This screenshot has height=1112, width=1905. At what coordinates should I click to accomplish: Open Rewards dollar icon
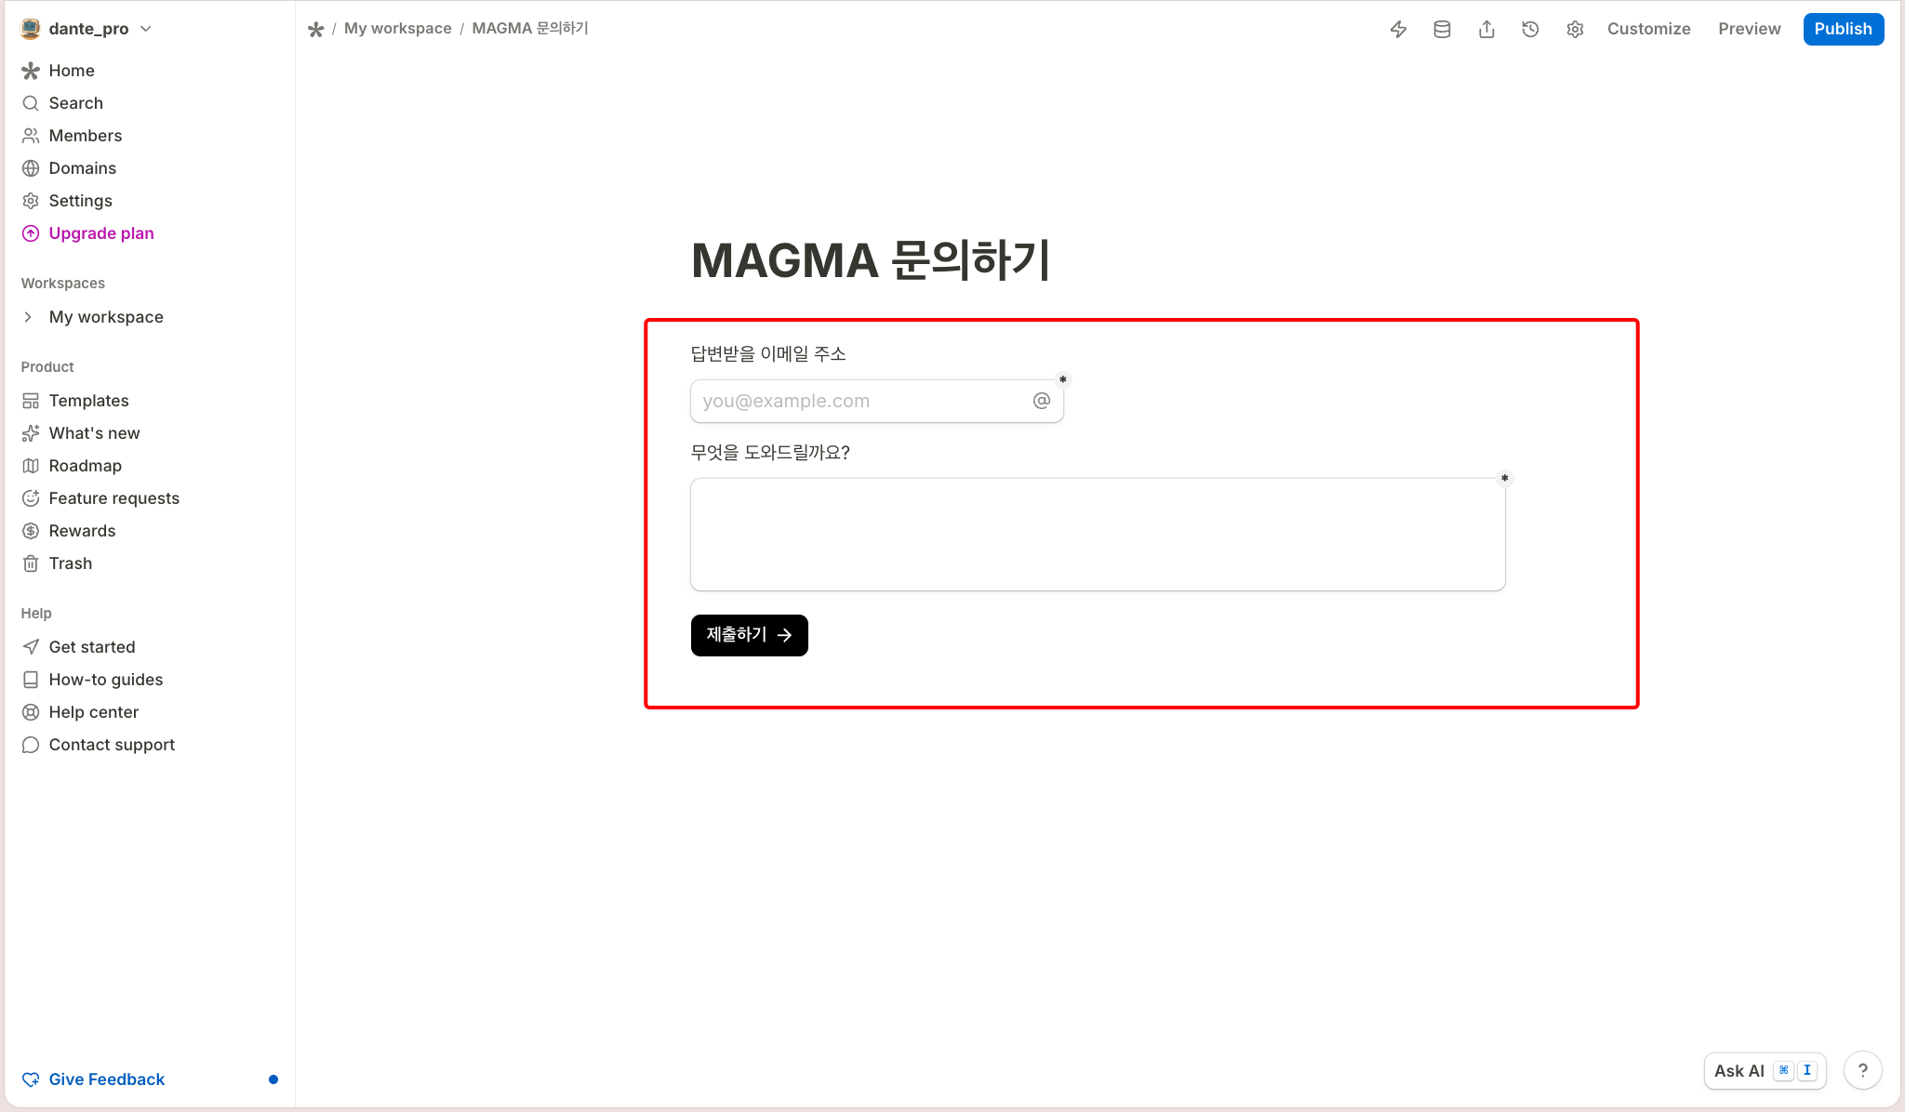coord(31,531)
